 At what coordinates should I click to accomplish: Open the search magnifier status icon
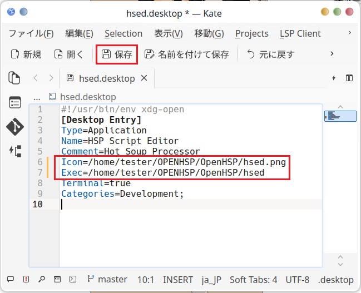tap(42, 279)
